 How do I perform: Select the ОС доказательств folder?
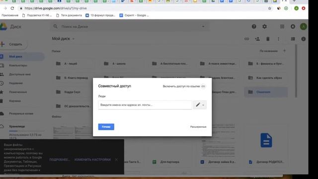(73, 106)
